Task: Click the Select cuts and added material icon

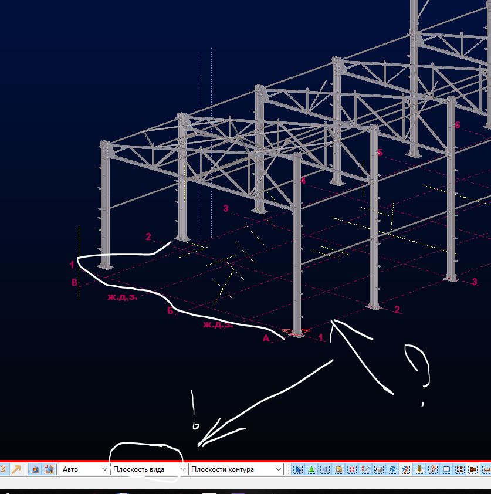Action: coord(433,469)
